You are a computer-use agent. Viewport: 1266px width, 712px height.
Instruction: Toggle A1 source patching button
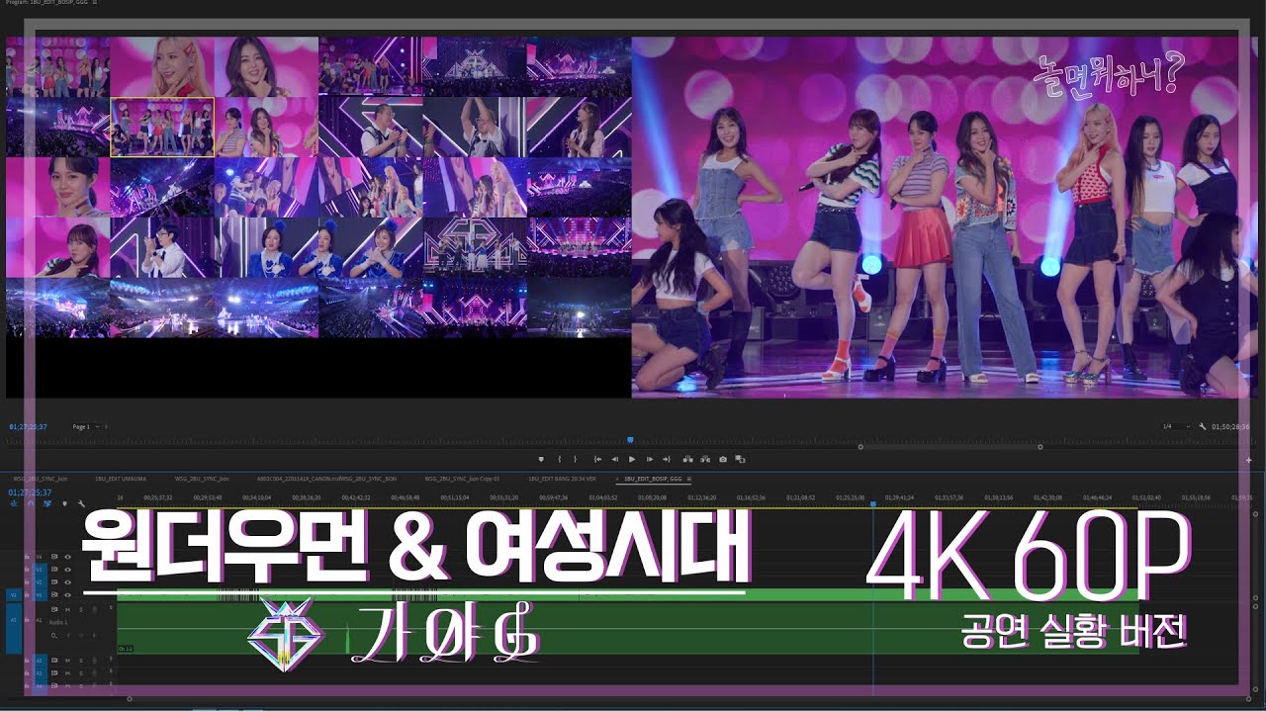click(14, 628)
